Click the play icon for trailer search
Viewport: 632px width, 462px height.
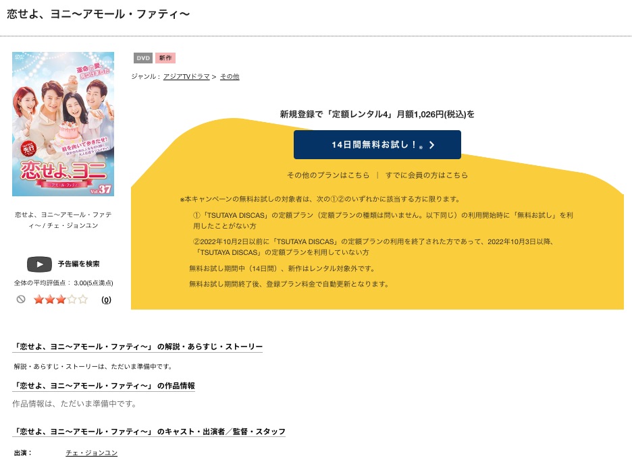[x=39, y=264]
